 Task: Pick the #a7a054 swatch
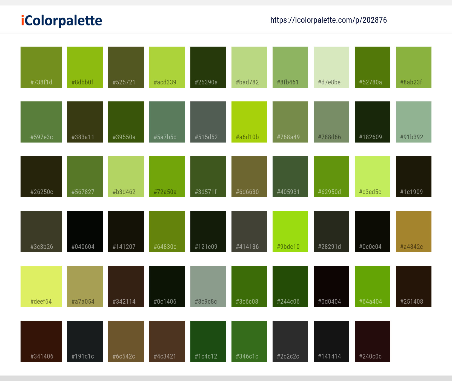click(x=85, y=286)
